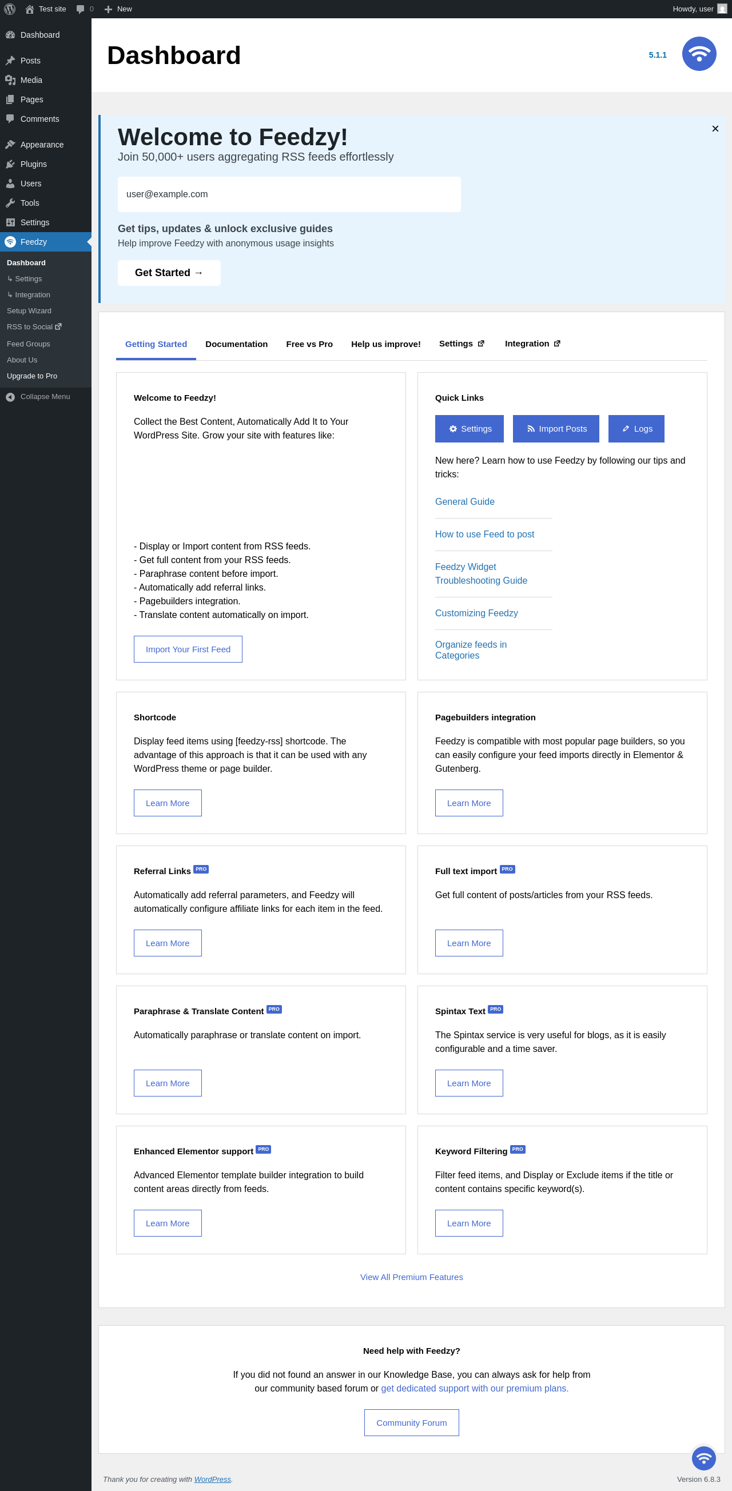Viewport: 732px width, 1491px height.
Task: Open the Logs quick link
Action: point(636,429)
